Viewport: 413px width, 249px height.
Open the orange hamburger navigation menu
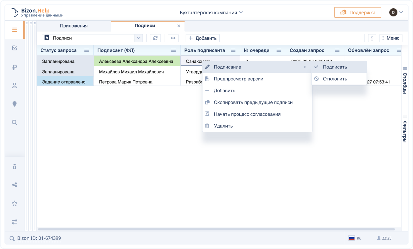pyautogui.click(x=14, y=30)
